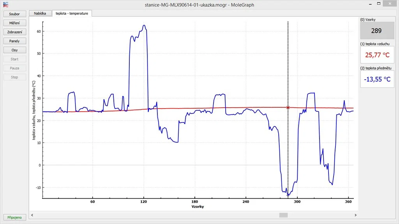
Task: Click the x-axis tick label 300
Action: (x=297, y=202)
